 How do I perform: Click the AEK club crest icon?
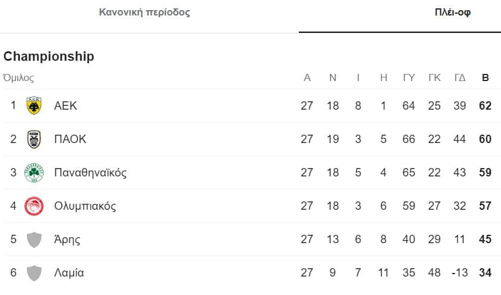34,106
